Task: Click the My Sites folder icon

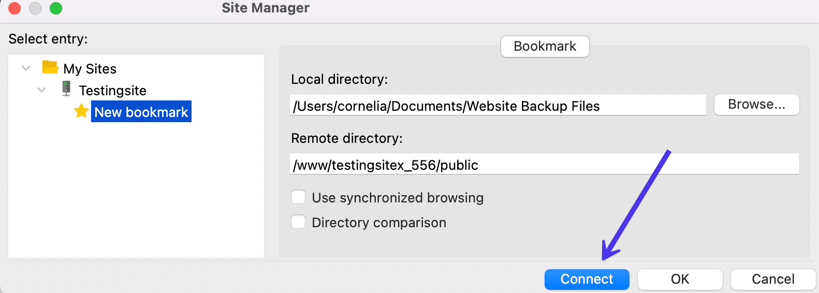Action: click(x=50, y=68)
